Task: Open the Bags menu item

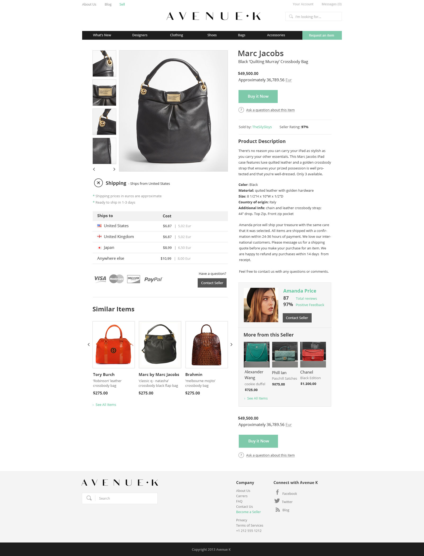Action: 241,35
